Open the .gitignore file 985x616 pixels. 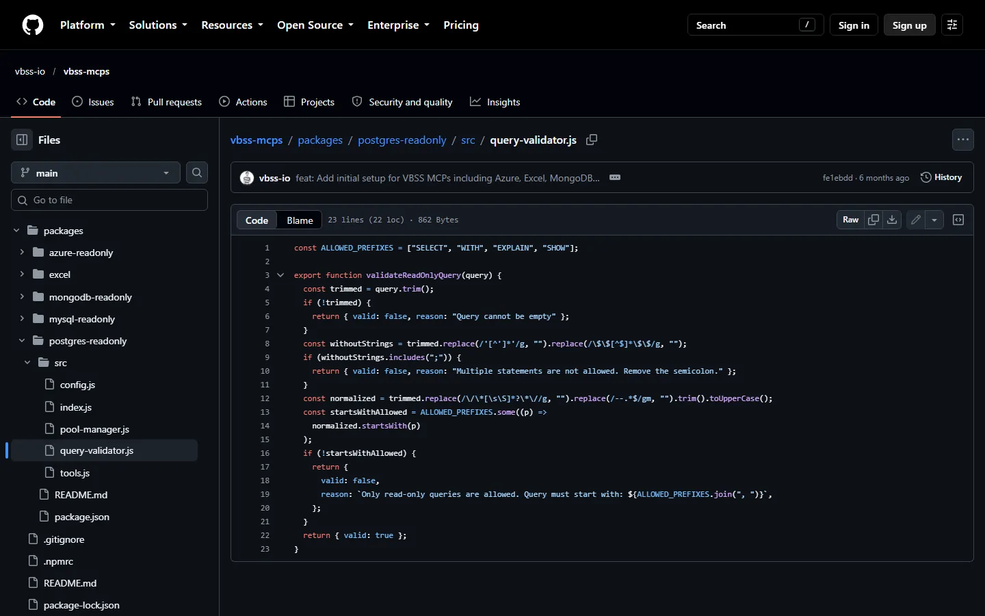(64, 539)
